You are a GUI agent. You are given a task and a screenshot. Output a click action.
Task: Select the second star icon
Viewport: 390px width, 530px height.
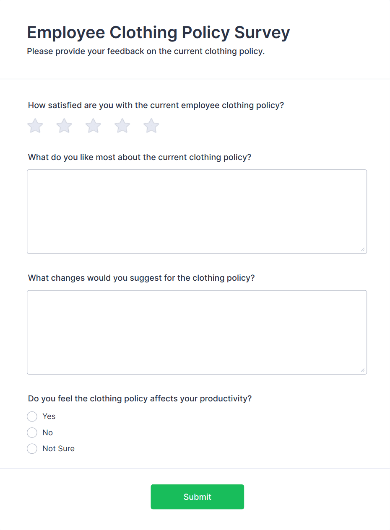[64, 126]
